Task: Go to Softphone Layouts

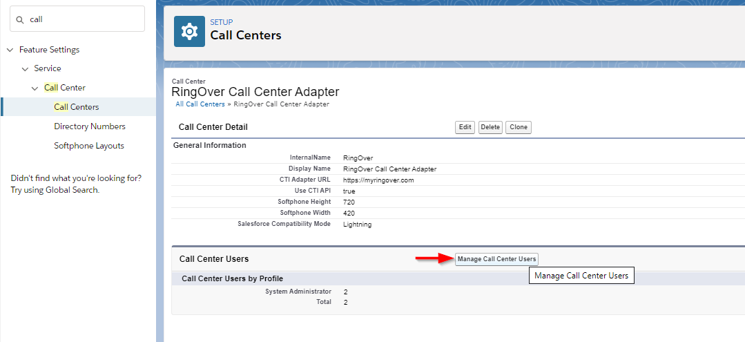Action: coord(89,146)
